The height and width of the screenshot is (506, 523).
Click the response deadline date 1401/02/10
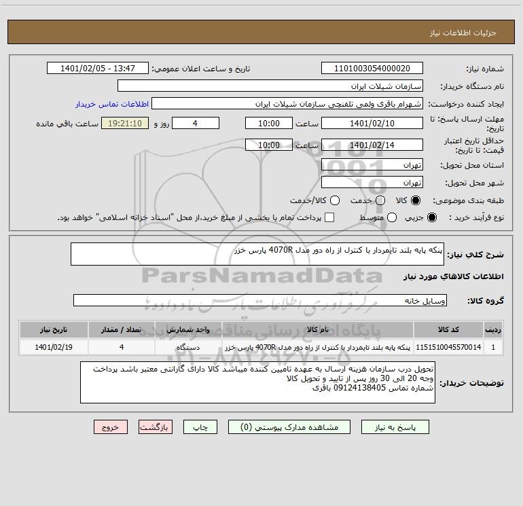click(372, 124)
